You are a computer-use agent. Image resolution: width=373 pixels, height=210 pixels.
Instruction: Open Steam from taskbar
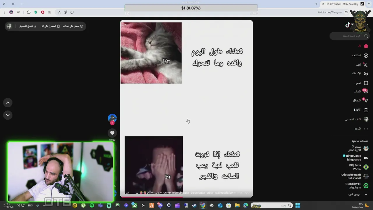tap(194, 206)
